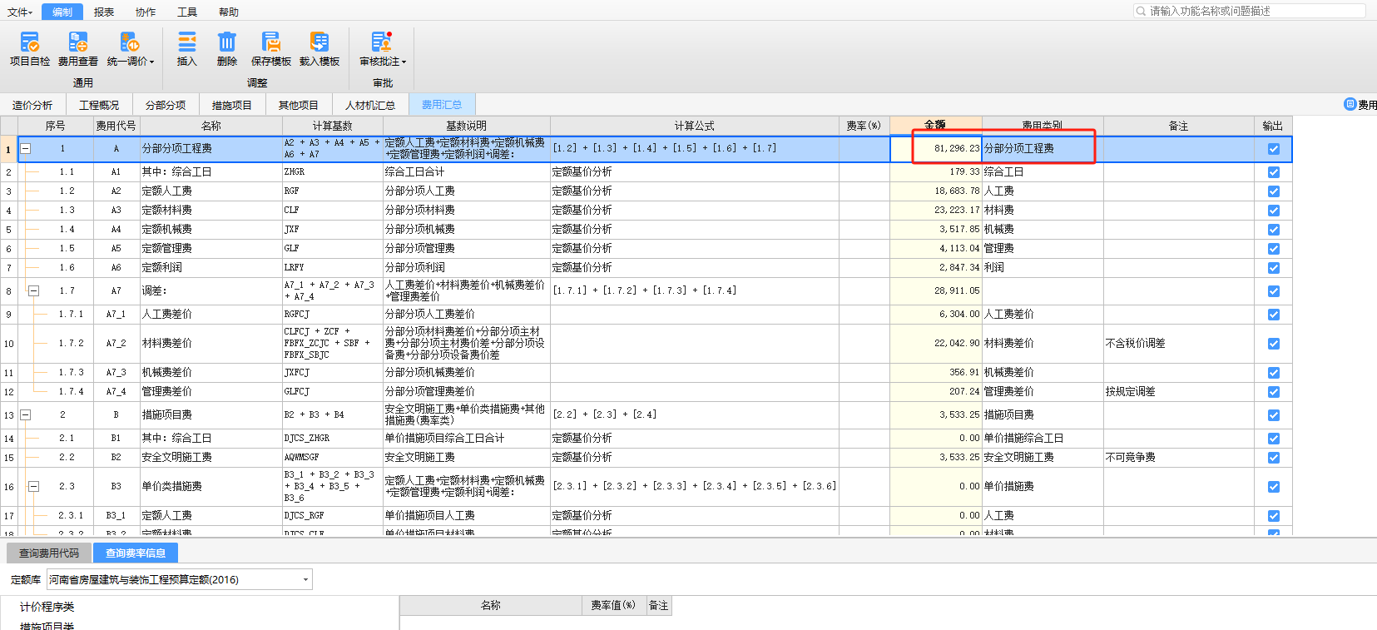1377x630 pixels.
Task: Collapse the row 2 措施项目费 node
Action: click(26, 414)
